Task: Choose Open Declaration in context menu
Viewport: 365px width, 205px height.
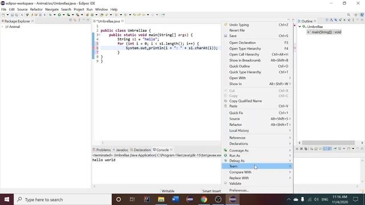Action: point(257,43)
